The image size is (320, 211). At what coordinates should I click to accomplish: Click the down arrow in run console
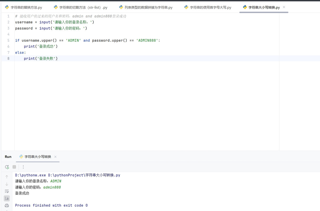tap(7, 184)
